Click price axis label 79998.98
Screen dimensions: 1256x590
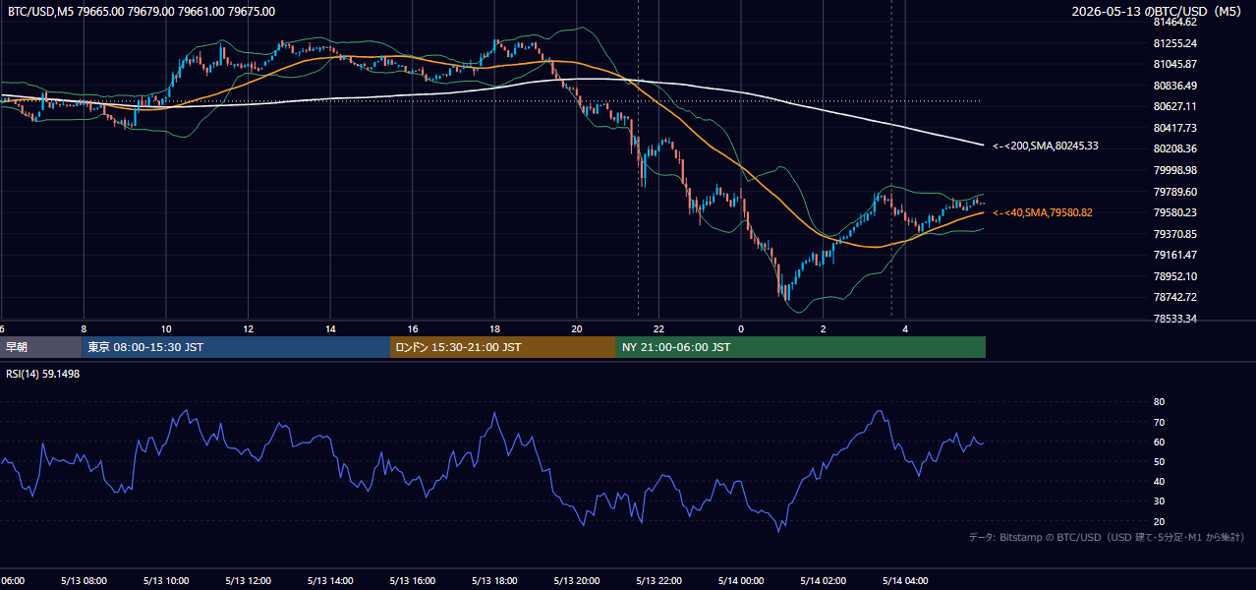click(x=1174, y=170)
